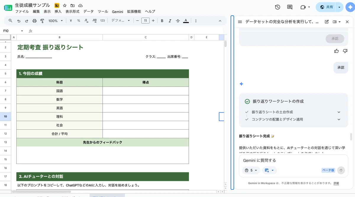Toggle italic formatting
This screenshot has width=355, height=197.
[x=170, y=21]
